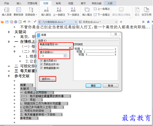Collapse the (二) 早起 outline expander
This screenshot has width=153, height=126.
coord(15,51)
